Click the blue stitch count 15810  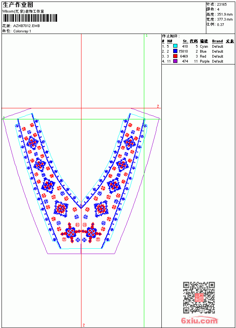pos(183,51)
